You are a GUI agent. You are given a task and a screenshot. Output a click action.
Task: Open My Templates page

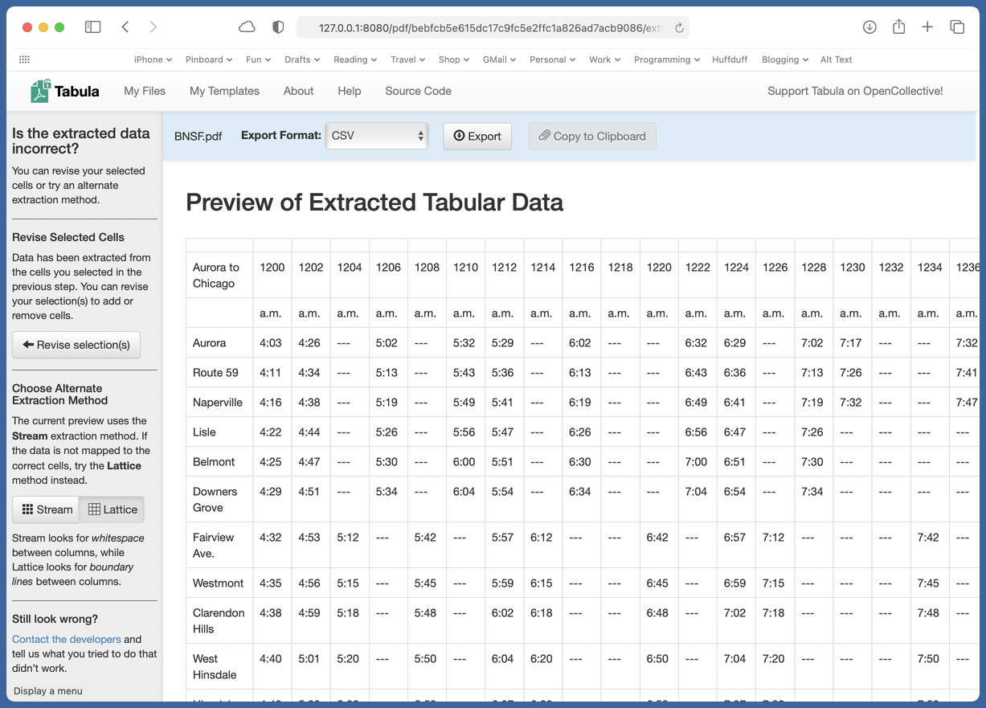point(224,92)
